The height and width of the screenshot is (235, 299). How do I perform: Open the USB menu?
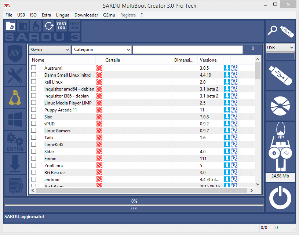(x=21, y=15)
